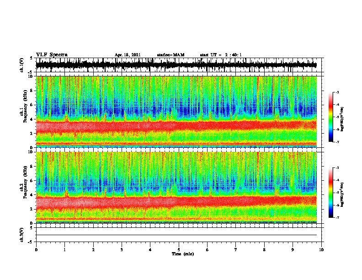
Task: Click the flat ch.3 voltage line
Action: (x=176, y=235)
